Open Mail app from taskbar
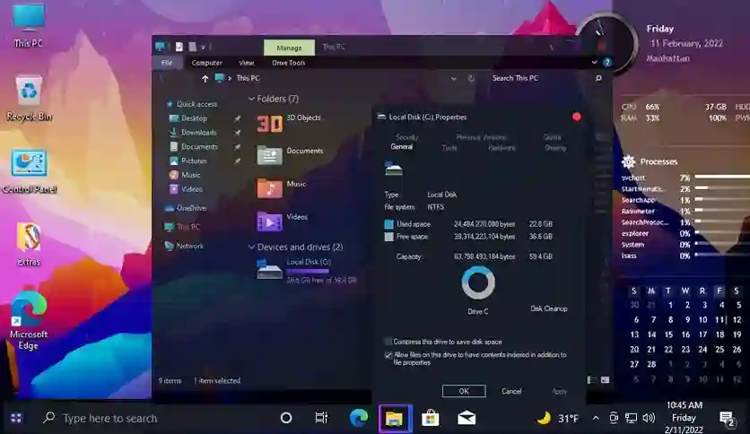This screenshot has height=434, width=750. tap(467, 418)
